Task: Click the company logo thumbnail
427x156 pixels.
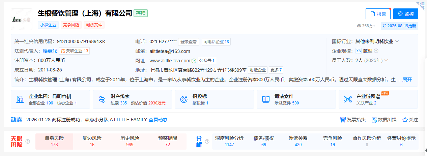Action: [22, 19]
